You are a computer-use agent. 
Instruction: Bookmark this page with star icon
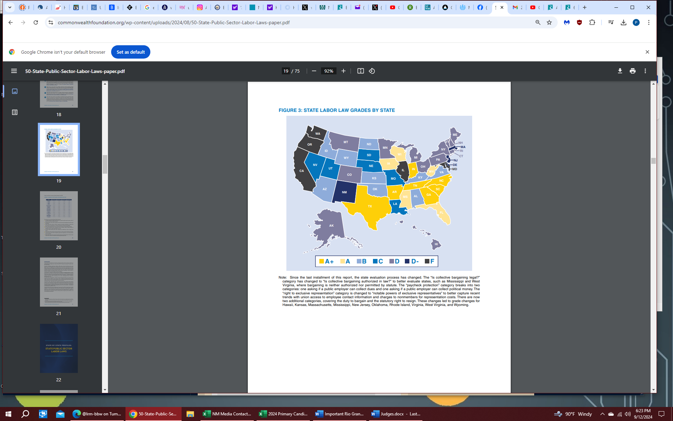(549, 22)
